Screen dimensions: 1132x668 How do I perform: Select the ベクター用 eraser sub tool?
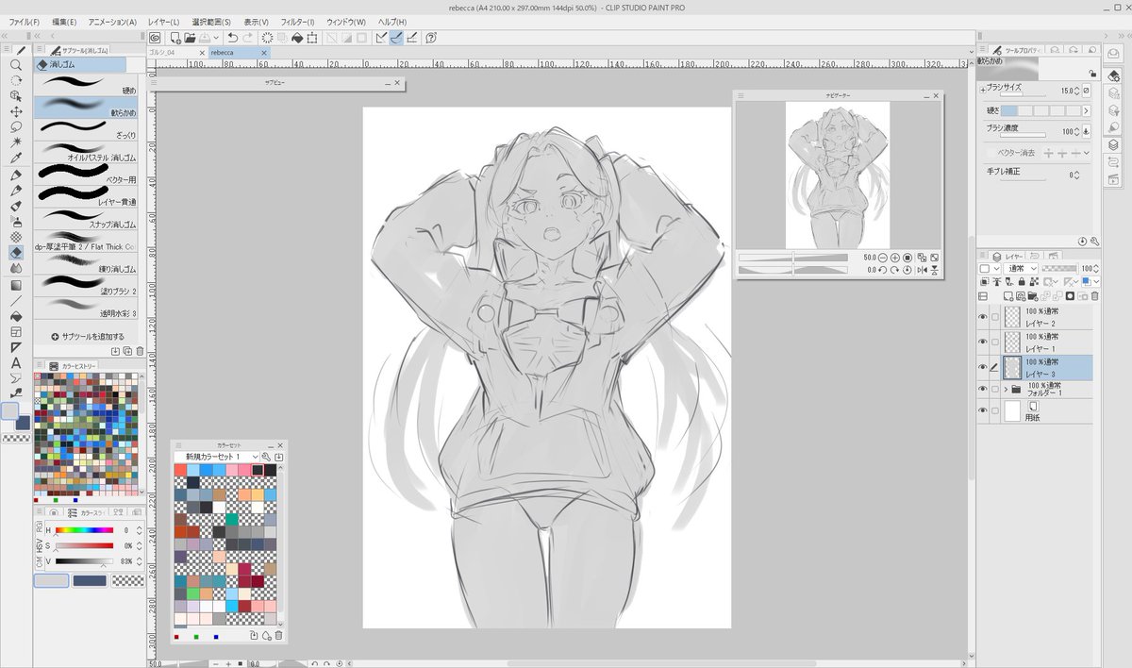click(86, 173)
